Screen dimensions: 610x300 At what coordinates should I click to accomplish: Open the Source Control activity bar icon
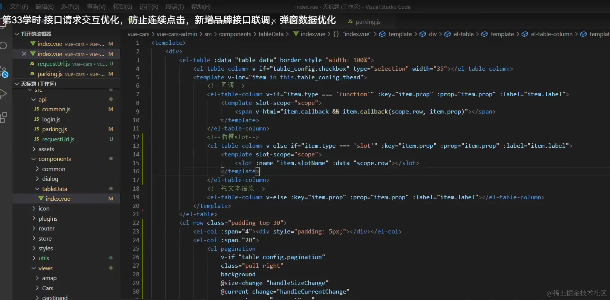pos(4,71)
